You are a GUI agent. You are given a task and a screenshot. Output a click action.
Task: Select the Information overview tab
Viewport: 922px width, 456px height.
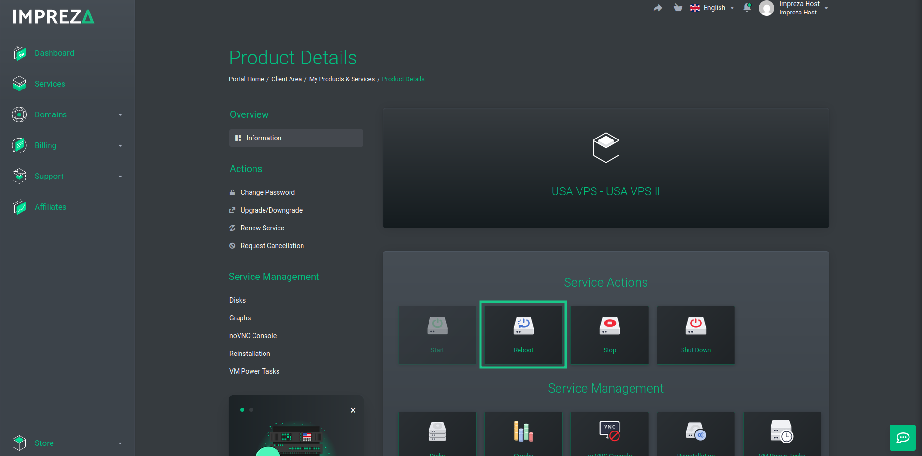296,138
